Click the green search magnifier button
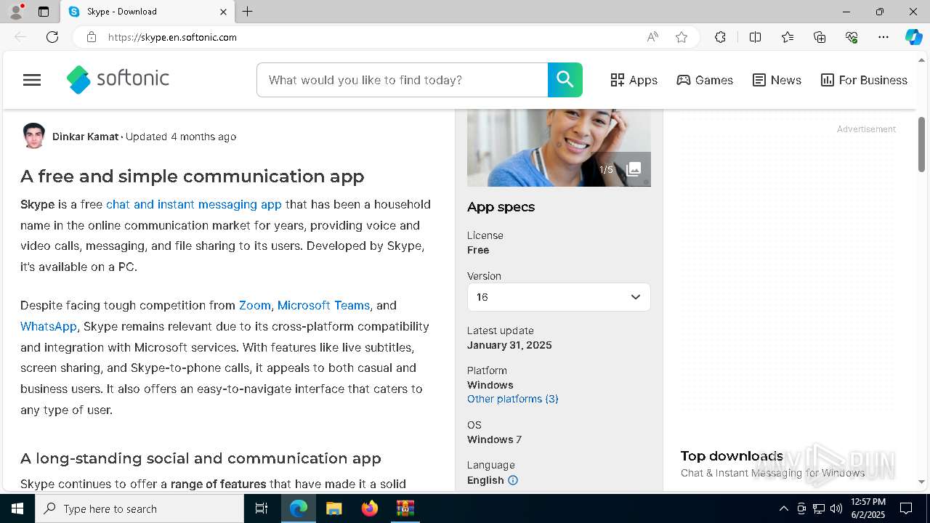930x523 pixels. click(x=565, y=80)
